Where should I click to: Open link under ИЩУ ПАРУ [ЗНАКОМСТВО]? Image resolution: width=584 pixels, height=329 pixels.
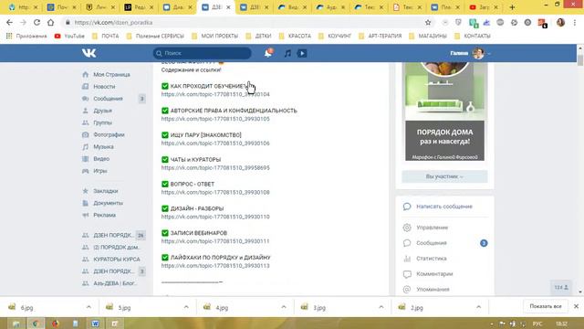click(x=215, y=143)
